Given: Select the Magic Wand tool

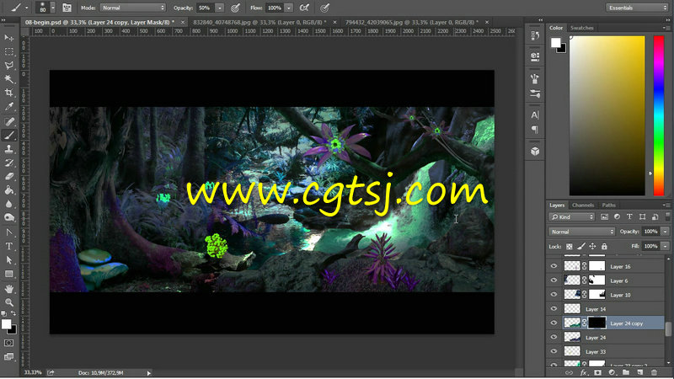Looking at the screenshot, I should click(8, 79).
